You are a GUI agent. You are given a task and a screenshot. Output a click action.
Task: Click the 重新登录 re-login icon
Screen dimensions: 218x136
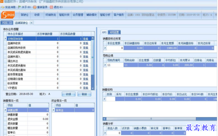coord(35,7)
